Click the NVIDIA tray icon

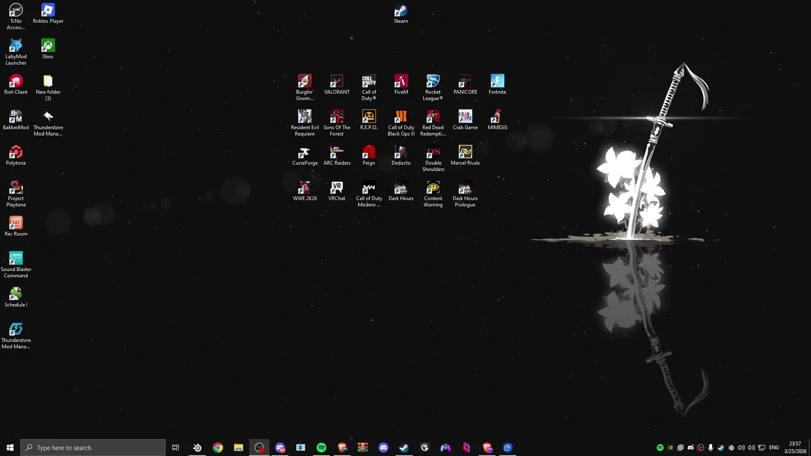670,448
